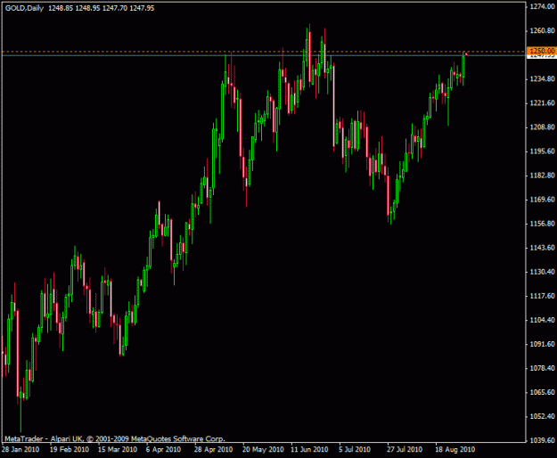The width and height of the screenshot is (557, 458).
Task: Click the '5 Jul 2010' date label
Action: coord(355,449)
